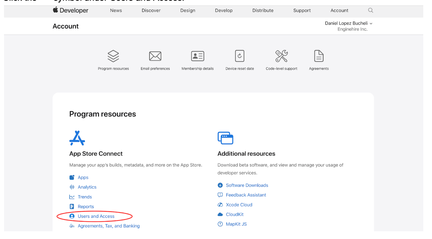Click the Program resources label

click(x=113, y=69)
